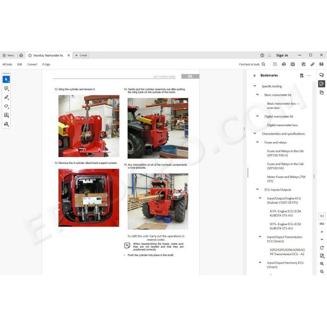Viewport: 327px width, 327px height.
Task: Collapse Input/Output Engine ECU bookmark
Action: coord(260,198)
